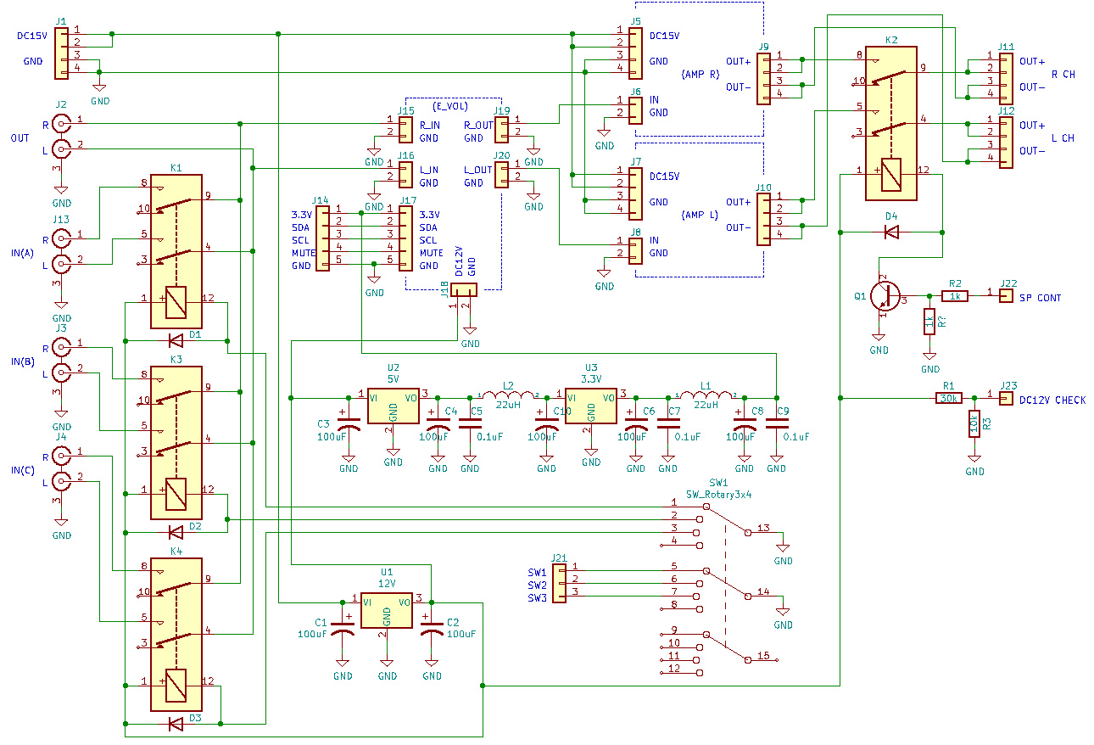
Task: Click the L2 22uH inductor
Action: 509,395
